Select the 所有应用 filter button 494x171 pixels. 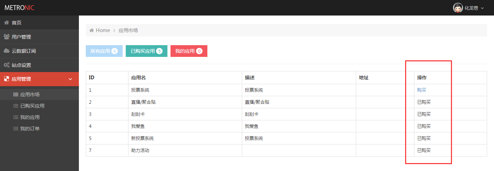[x=104, y=51]
